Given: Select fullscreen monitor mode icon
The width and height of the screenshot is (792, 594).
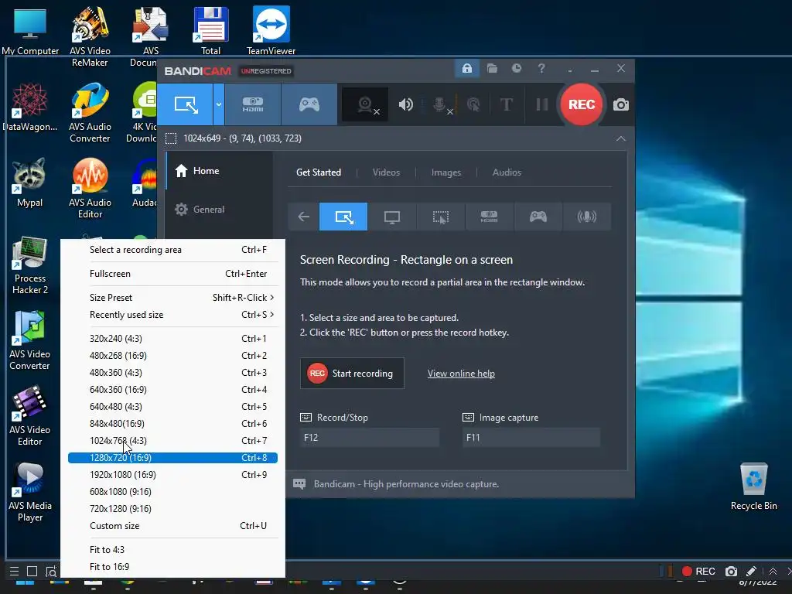Looking at the screenshot, I should coord(392,217).
